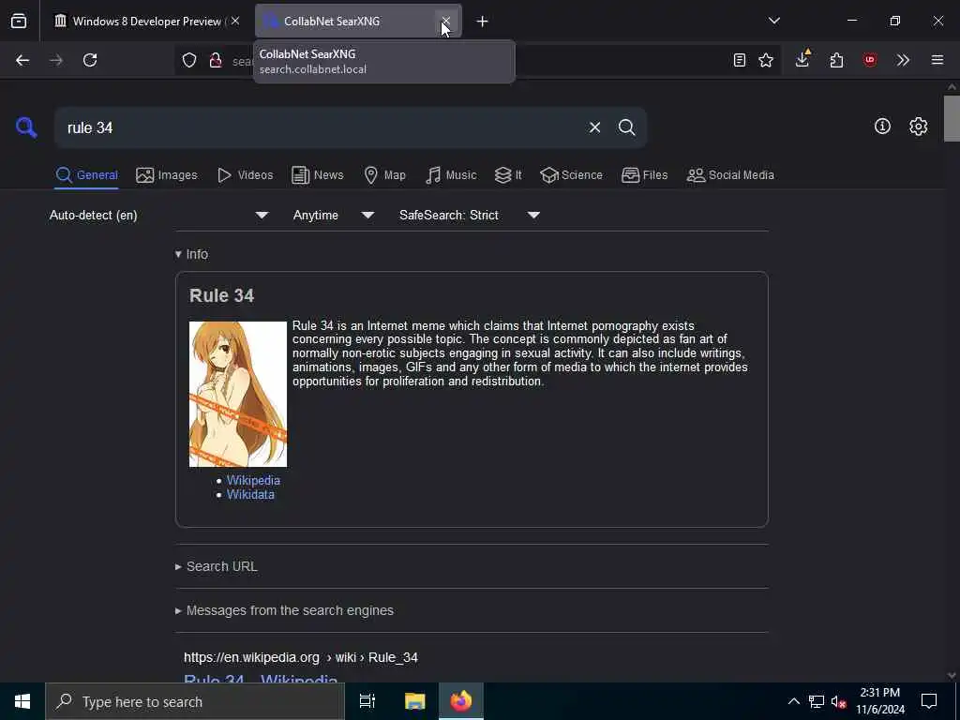The image size is (960, 720).
Task: Open the Anytime time range dropdown
Action: pyautogui.click(x=334, y=215)
